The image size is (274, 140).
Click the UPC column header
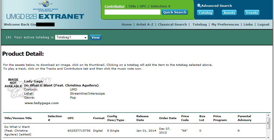71,118
